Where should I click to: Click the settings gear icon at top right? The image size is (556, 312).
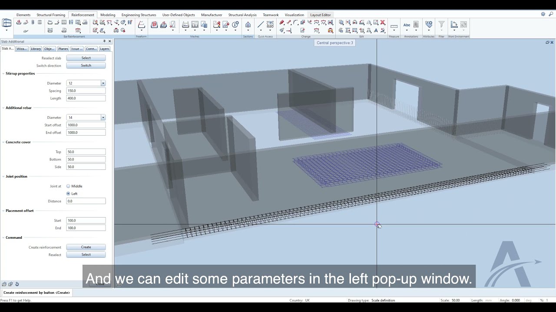(543, 14)
